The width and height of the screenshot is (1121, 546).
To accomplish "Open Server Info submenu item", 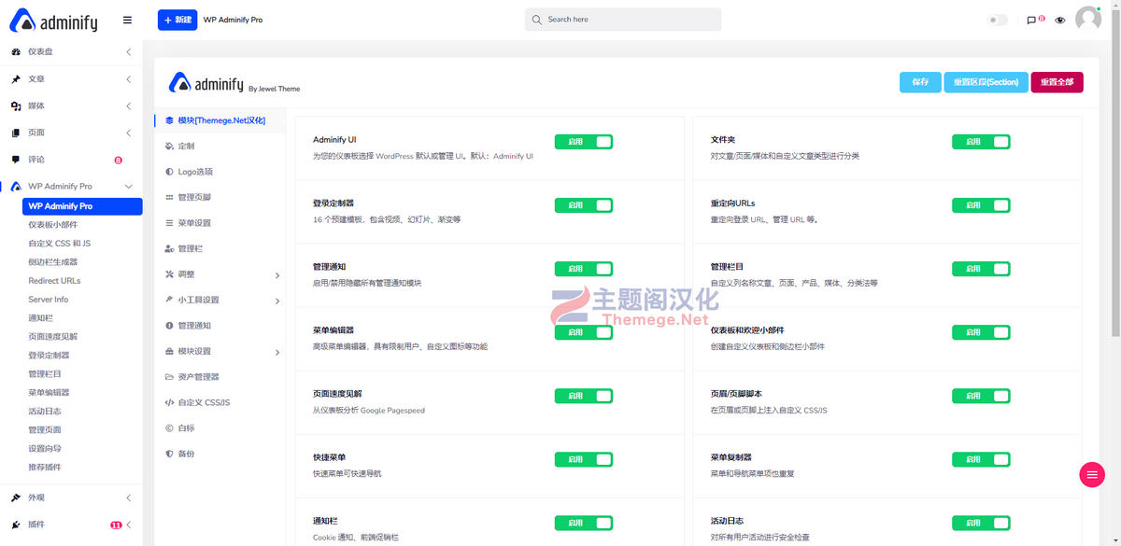I will (48, 300).
